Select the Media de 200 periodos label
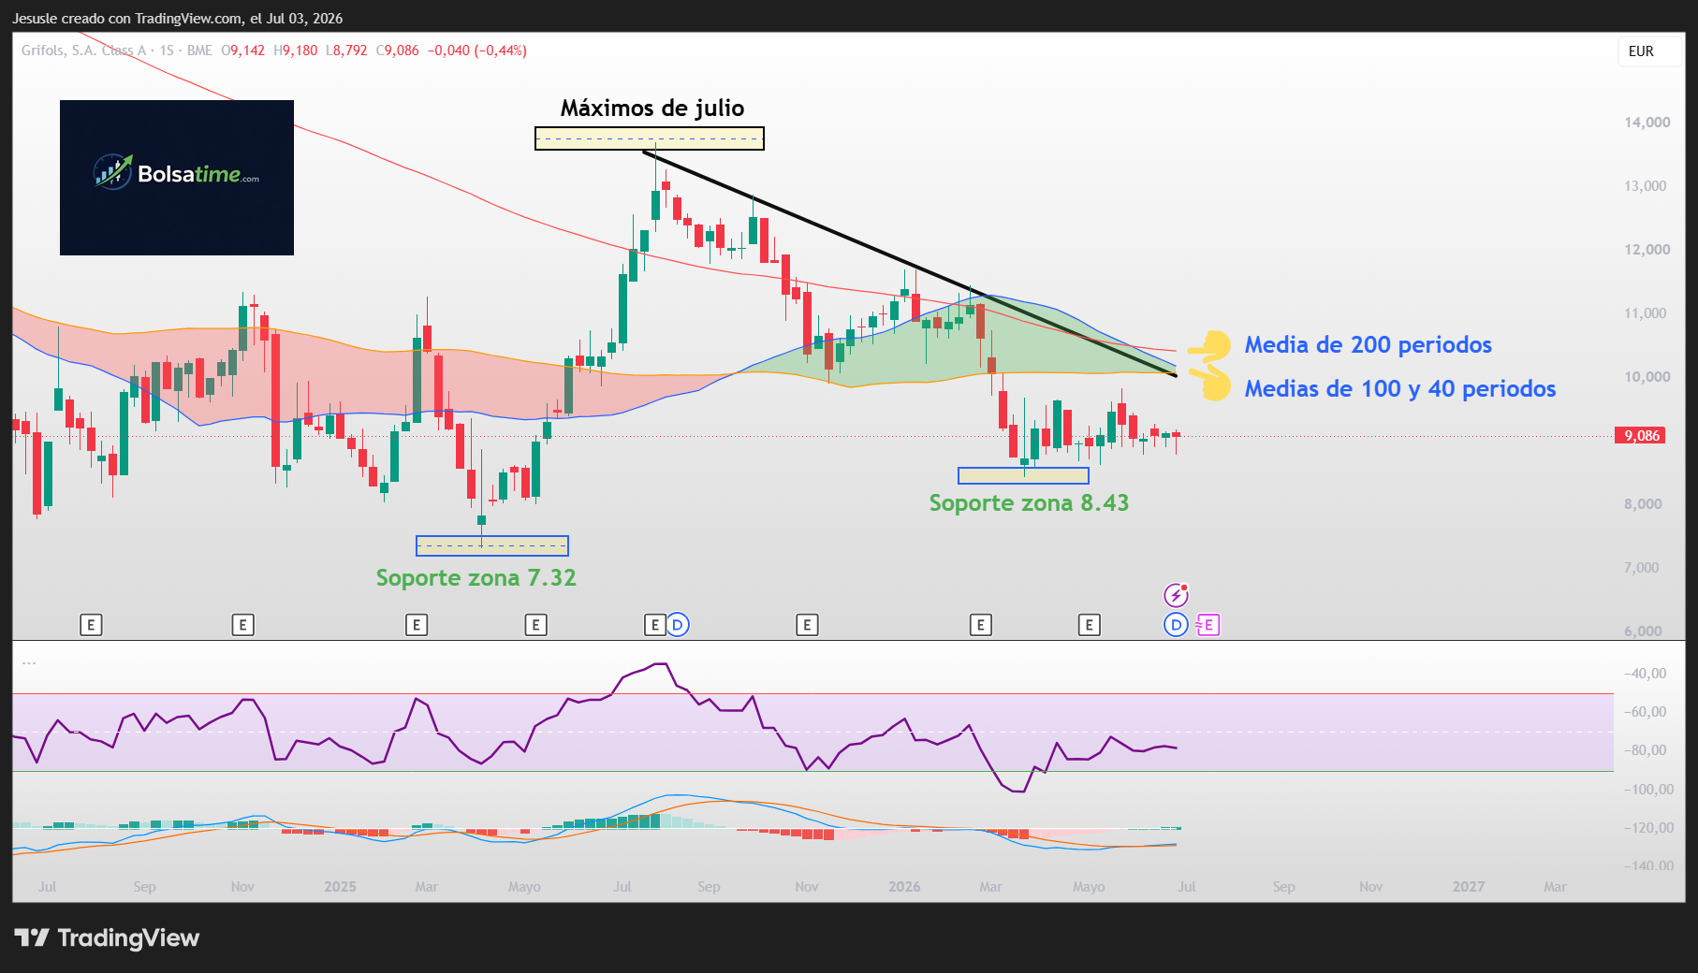This screenshot has height=973, width=1698. (x=1368, y=345)
